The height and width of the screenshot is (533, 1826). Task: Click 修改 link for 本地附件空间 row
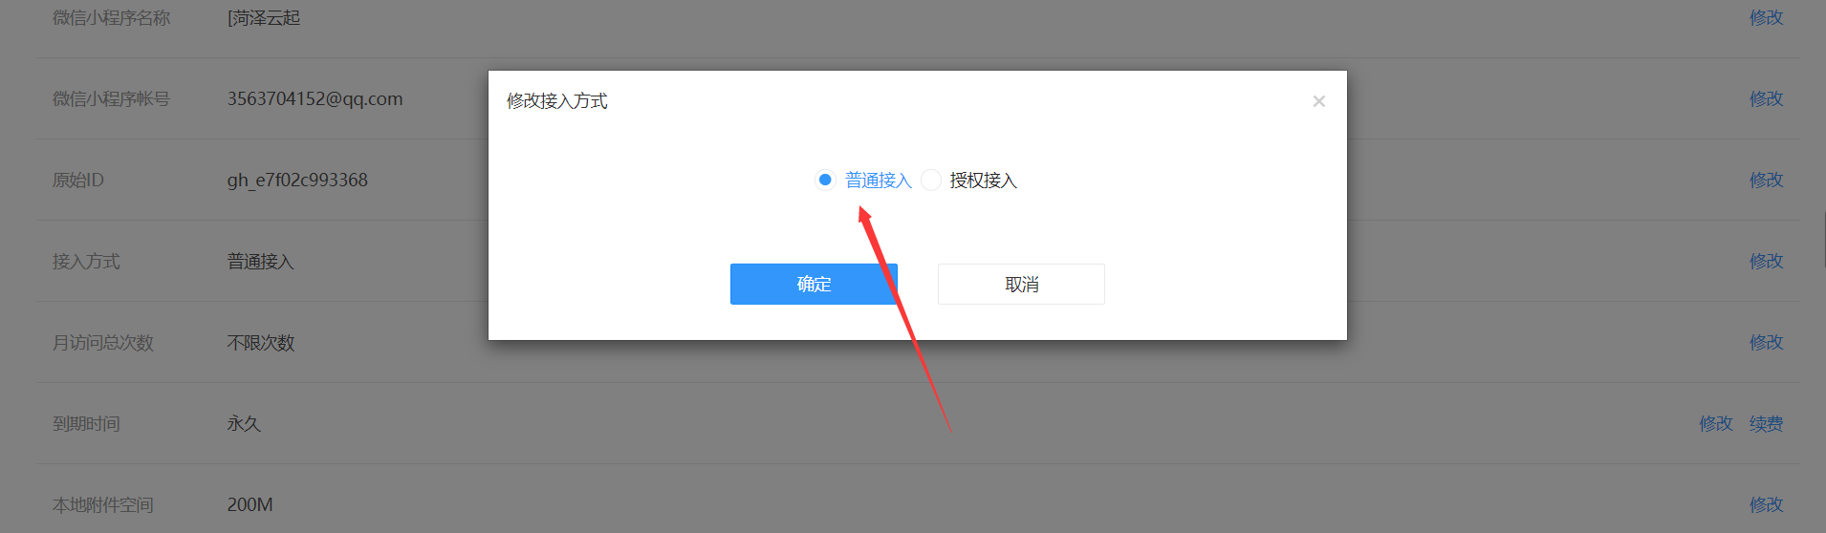point(1766,504)
